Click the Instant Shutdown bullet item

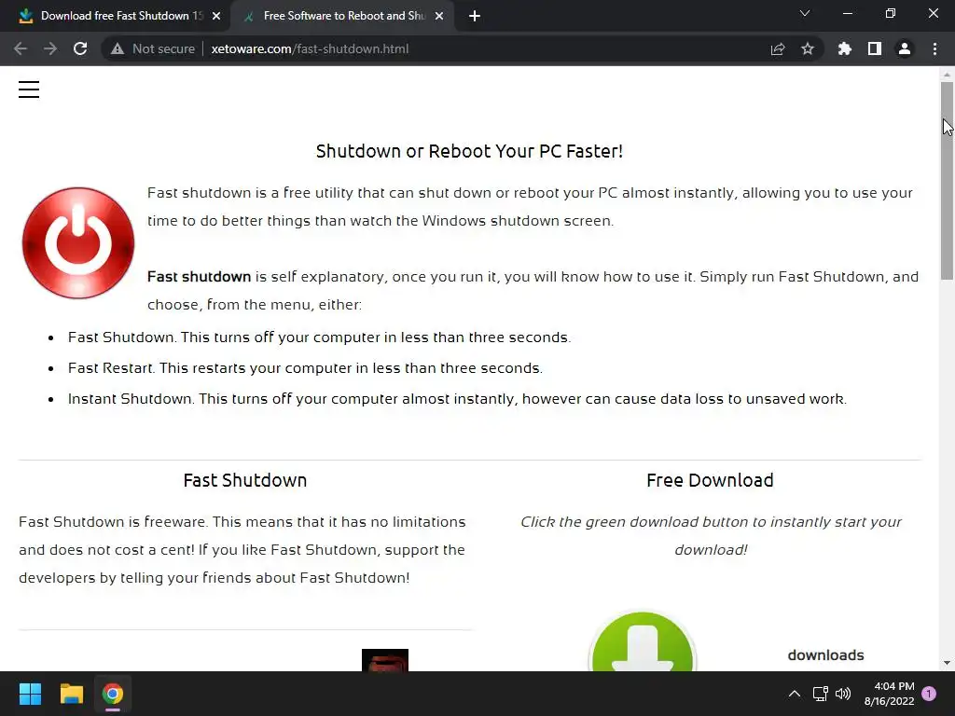click(x=457, y=399)
